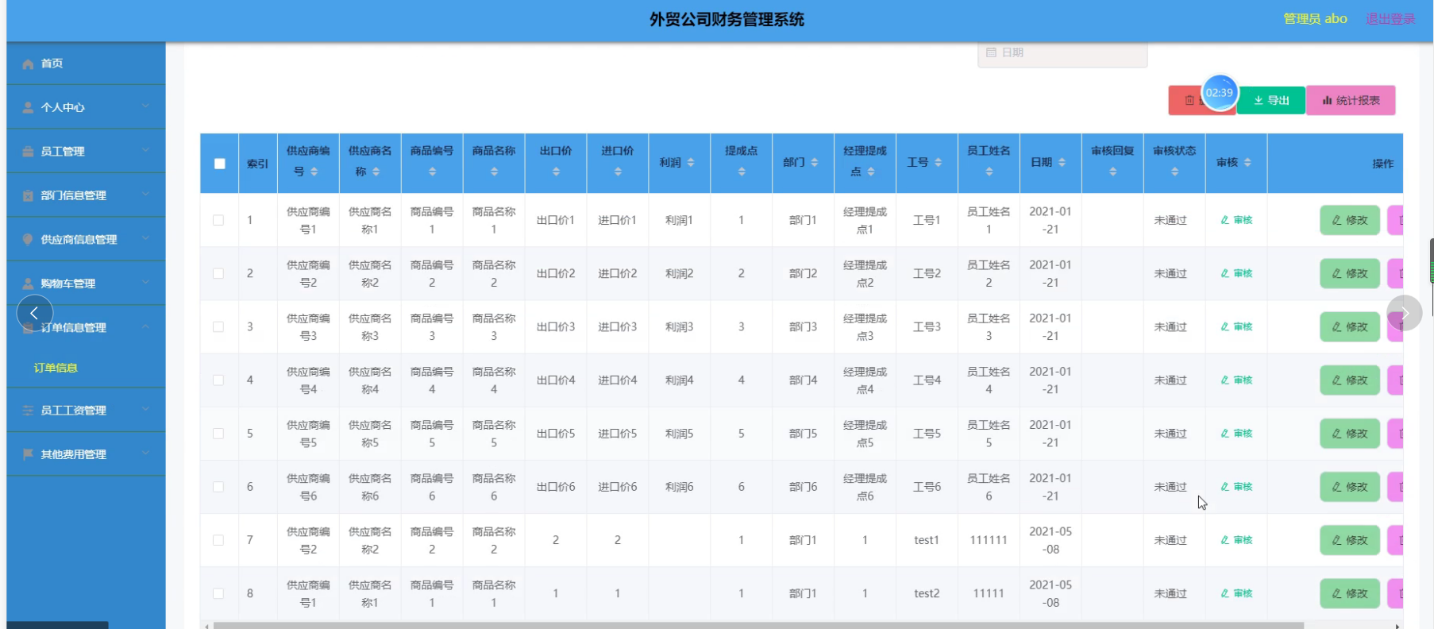Expand 其他费用管理 menu chevron
The width and height of the screenshot is (1434, 629).
pyautogui.click(x=145, y=453)
